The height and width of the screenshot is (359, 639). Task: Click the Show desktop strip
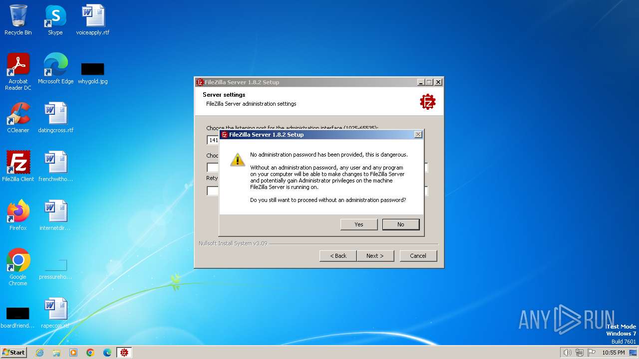pos(634,353)
